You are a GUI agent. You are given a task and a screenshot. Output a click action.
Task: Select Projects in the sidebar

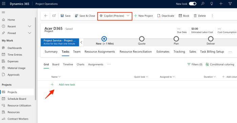(x=17, y=92)
